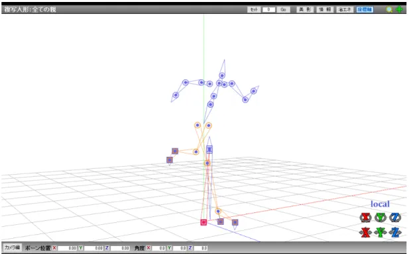The height and width of the screenshot is (254, 409).
Task: Click the 角度 Z value field
Action: (200, 248)
